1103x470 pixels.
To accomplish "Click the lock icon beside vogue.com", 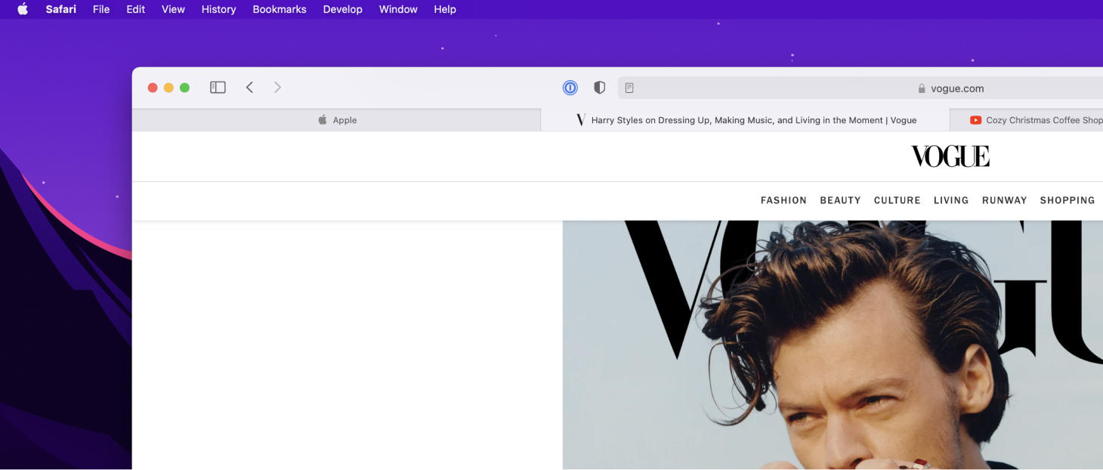I will [922, 88].
